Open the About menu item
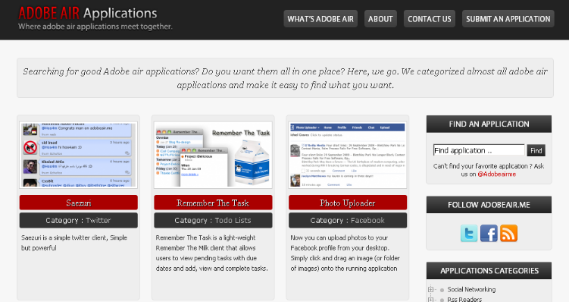The height and width of the screenshot is (302, 569). tap(380, 19)
